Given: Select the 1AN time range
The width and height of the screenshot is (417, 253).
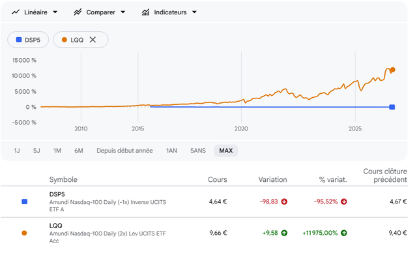Looking at the screenshot, I should 171,151.
